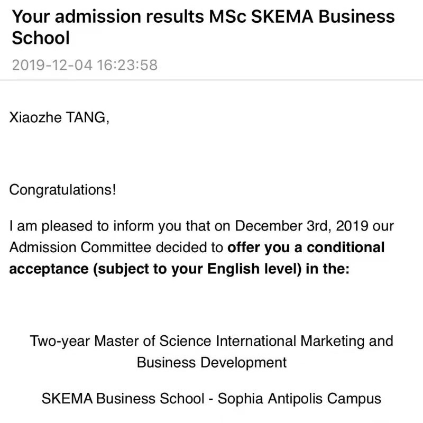Click the word acceptance in bold
Screen dimensions: 423x423
pos(49,269)
